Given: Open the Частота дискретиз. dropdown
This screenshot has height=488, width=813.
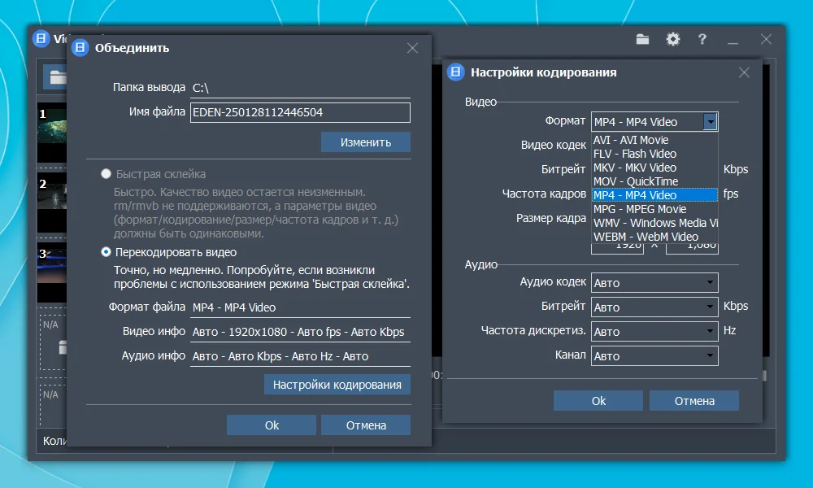Looking at the screenshot, I should (x=654, y=331).
